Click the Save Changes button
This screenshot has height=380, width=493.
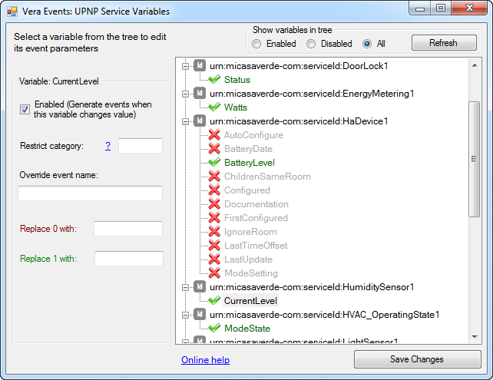pyautogui.click(x=417, y=359)
